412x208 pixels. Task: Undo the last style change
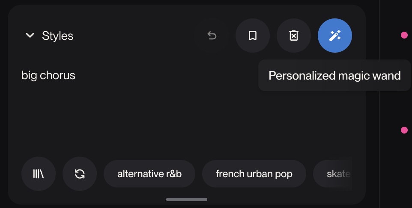point(212,36)
